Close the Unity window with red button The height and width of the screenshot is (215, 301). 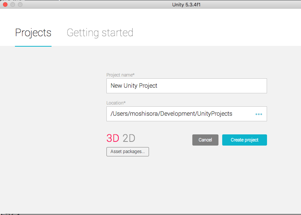tap(5, 4)
